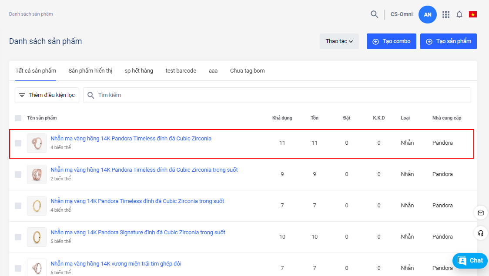Open Nhẫn mạ vàng hồng Timeless đính đá Cubic Zirconia link with 4 biến thể
The width and height of the screenshot is (489, 276).
coord(131,139)
